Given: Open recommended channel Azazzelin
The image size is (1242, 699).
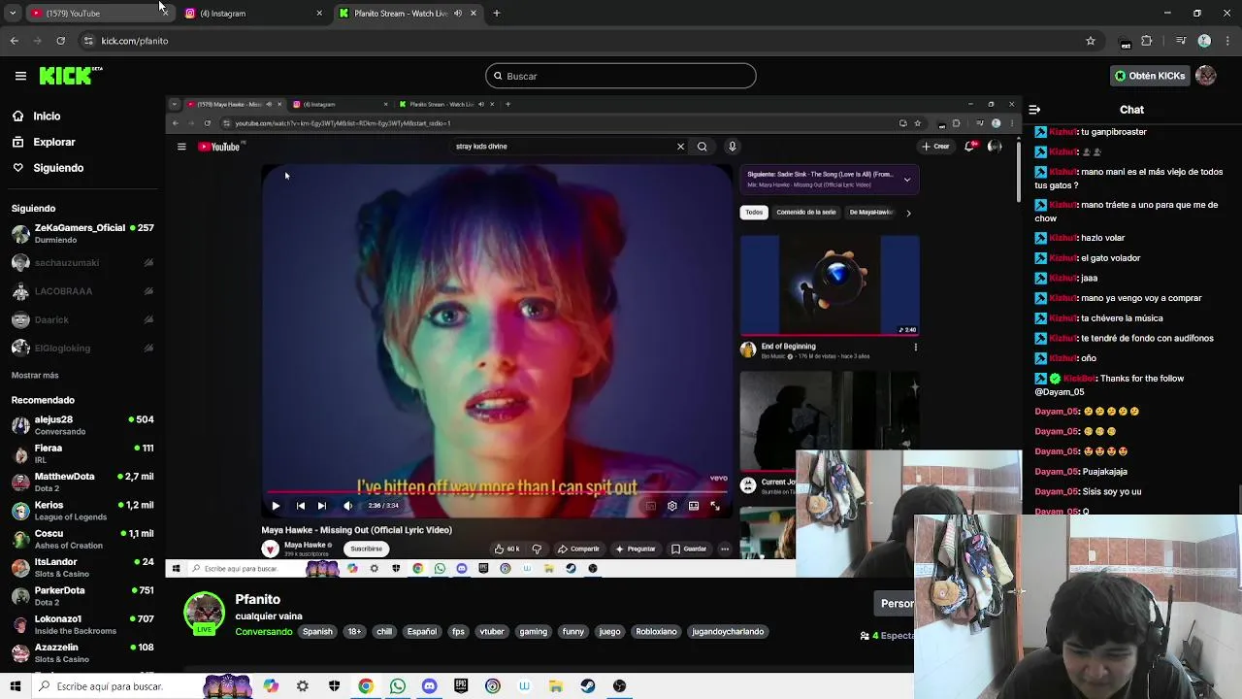Looking at the screenshot, I should pyautogui.click(x=82, y=652).
